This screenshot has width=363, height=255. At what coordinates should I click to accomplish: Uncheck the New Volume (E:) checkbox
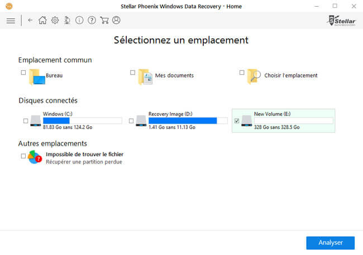coord(237,121)
